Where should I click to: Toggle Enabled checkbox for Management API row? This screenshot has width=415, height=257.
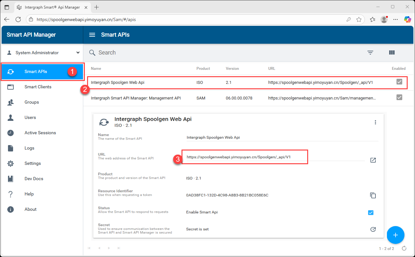click(x=399, y=97)
